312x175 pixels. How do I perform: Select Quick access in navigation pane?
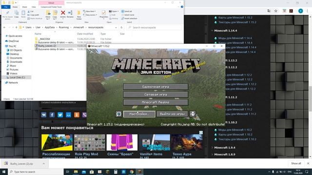(x=15, y=36)
